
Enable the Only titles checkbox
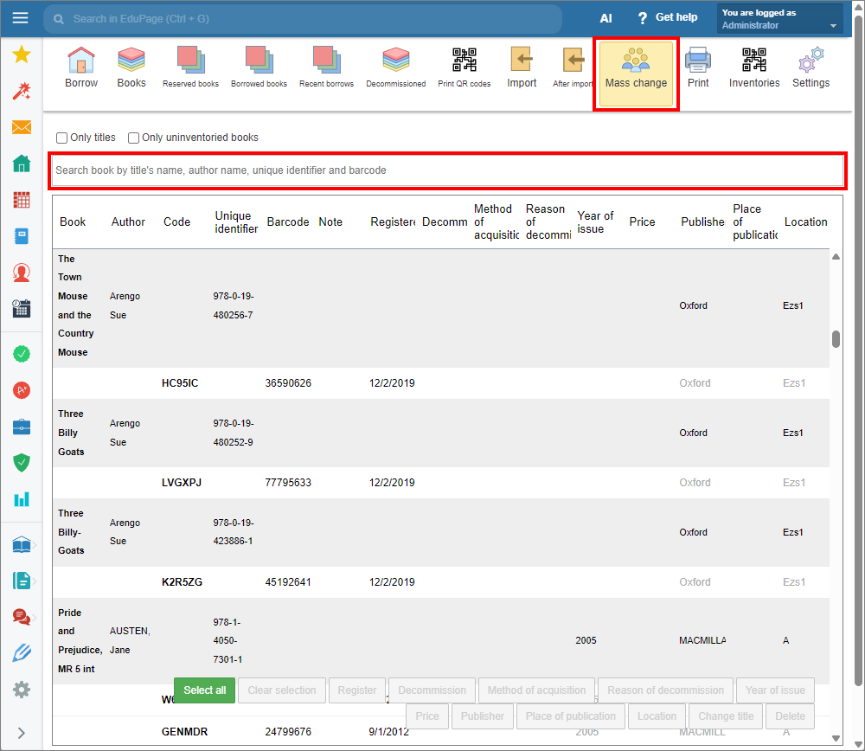click(62, 138)
